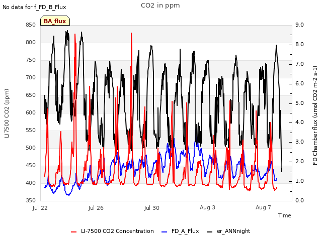
Task: Click the 450 left axis tick label
Action: (x=31, y=166)
